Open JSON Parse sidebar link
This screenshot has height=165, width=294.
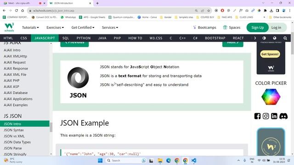[x=12, y=148]
